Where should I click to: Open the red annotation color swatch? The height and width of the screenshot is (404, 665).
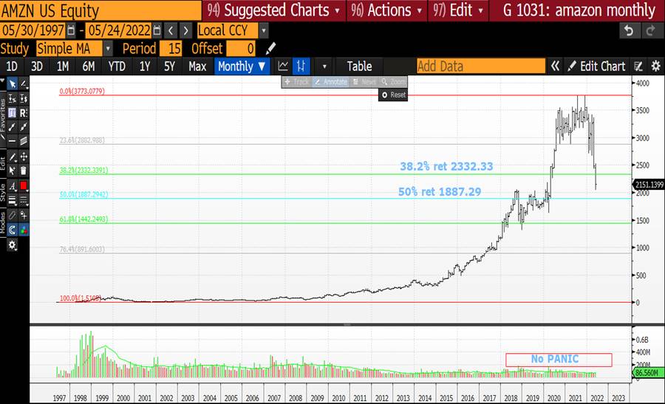pyautogui.click(x=24, y=185)
